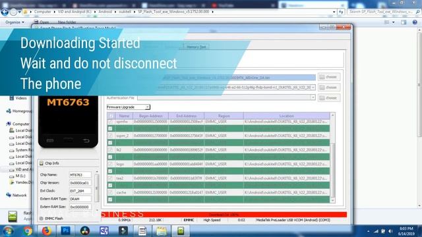The image size is (422, 237).
Task: Open the view options dropdown arrow in Explorer
Action: click(393, 22)
